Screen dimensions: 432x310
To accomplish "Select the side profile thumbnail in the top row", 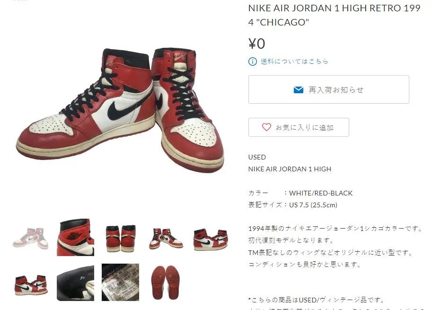I will click(x=210, y=238).
